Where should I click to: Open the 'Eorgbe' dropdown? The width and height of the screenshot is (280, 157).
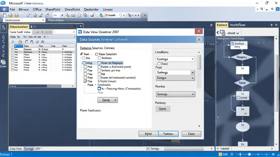point(175,78)
